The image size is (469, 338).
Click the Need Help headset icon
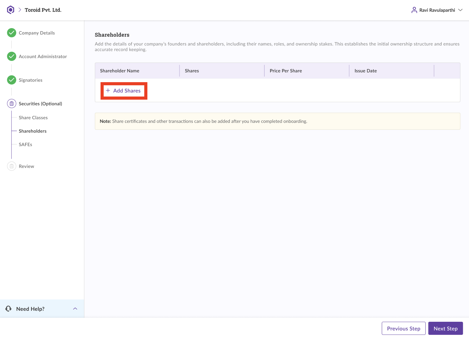click(8, 309)
